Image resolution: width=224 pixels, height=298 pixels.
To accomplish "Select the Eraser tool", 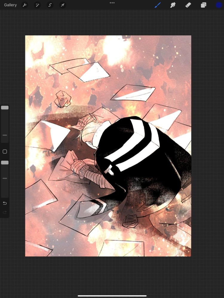I will (188, 5).
